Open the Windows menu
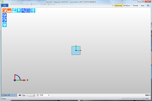Viewport: 152px width, 101px height. [x=127, y=6]
